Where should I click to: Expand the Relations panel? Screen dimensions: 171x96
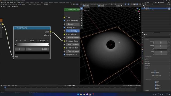(x=147, y=58)
